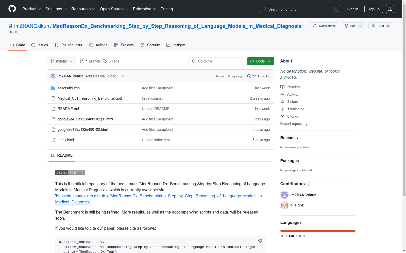This screenshot has height=253, width=406.
Task: Open the Releases heading link
Action: pos(289,138)
